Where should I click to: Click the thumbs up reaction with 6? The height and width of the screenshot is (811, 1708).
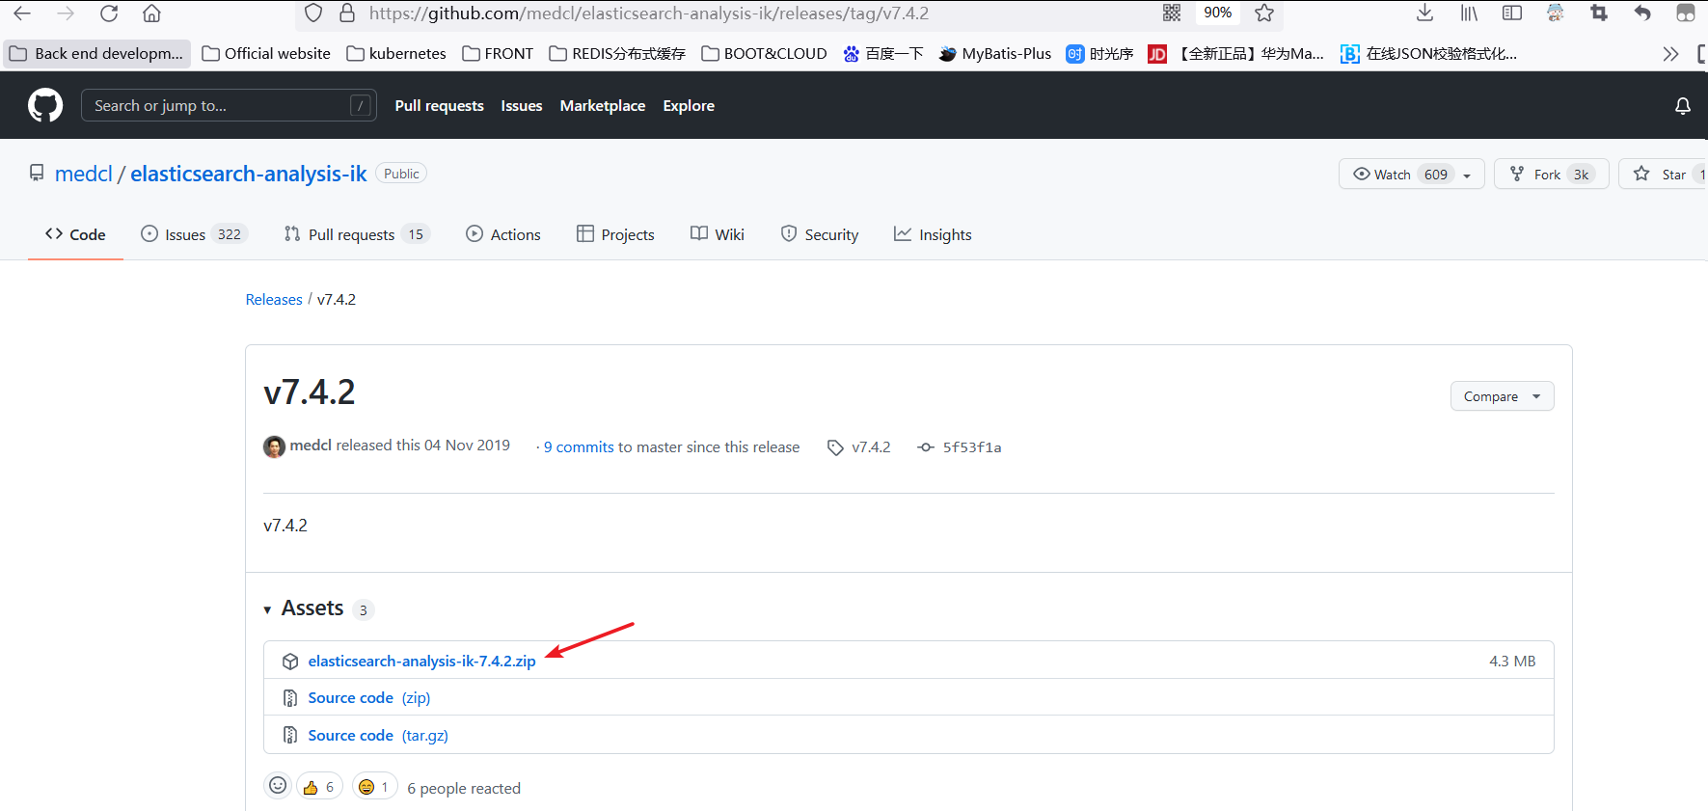click(x=319, y=787)
